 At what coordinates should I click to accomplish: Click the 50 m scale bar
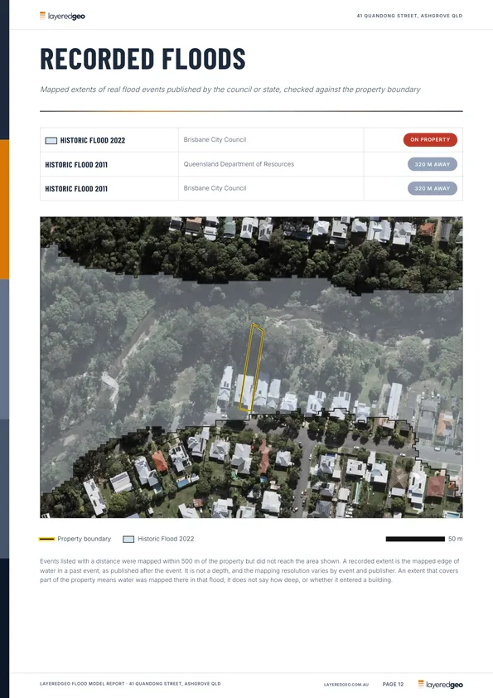tap(415, 539)
